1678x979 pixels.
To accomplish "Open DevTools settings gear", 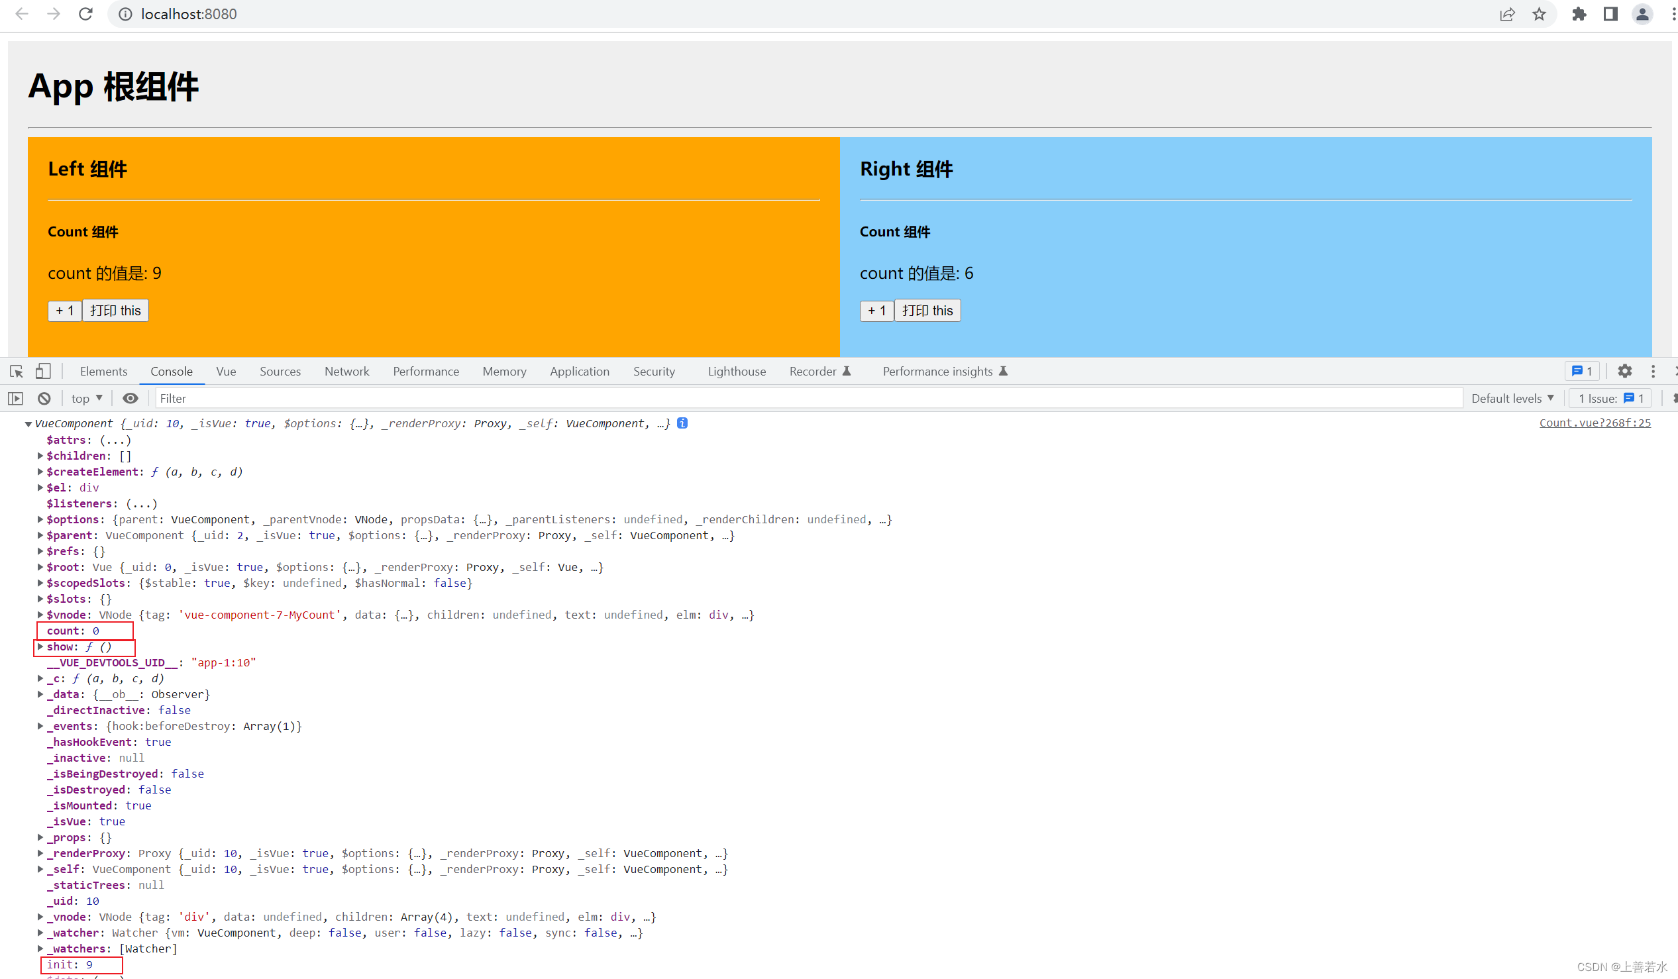I will click(x=1624, y=371).
